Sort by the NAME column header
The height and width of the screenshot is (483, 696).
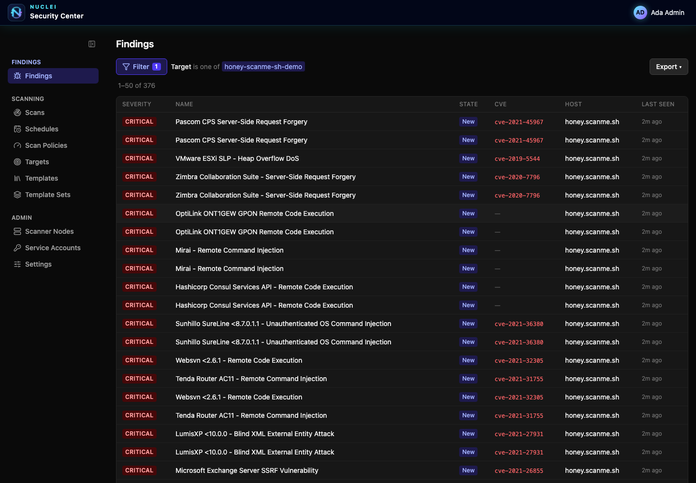[184, 104]
